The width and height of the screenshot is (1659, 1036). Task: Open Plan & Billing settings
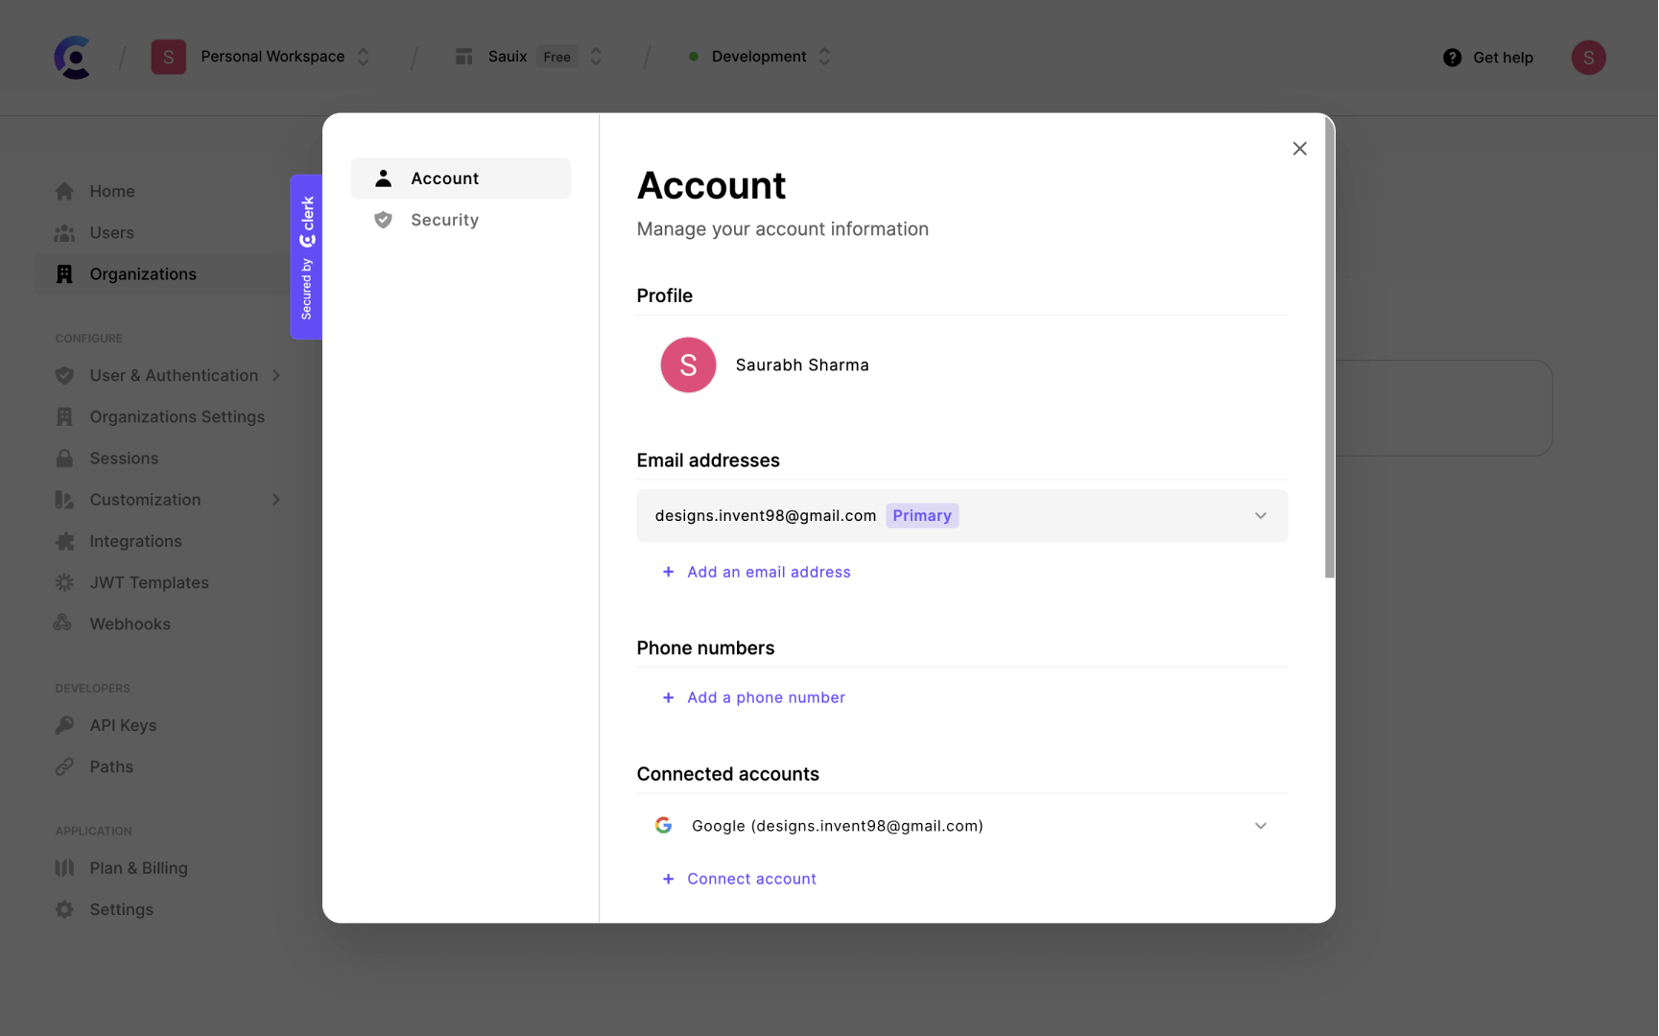click(138, 867)
